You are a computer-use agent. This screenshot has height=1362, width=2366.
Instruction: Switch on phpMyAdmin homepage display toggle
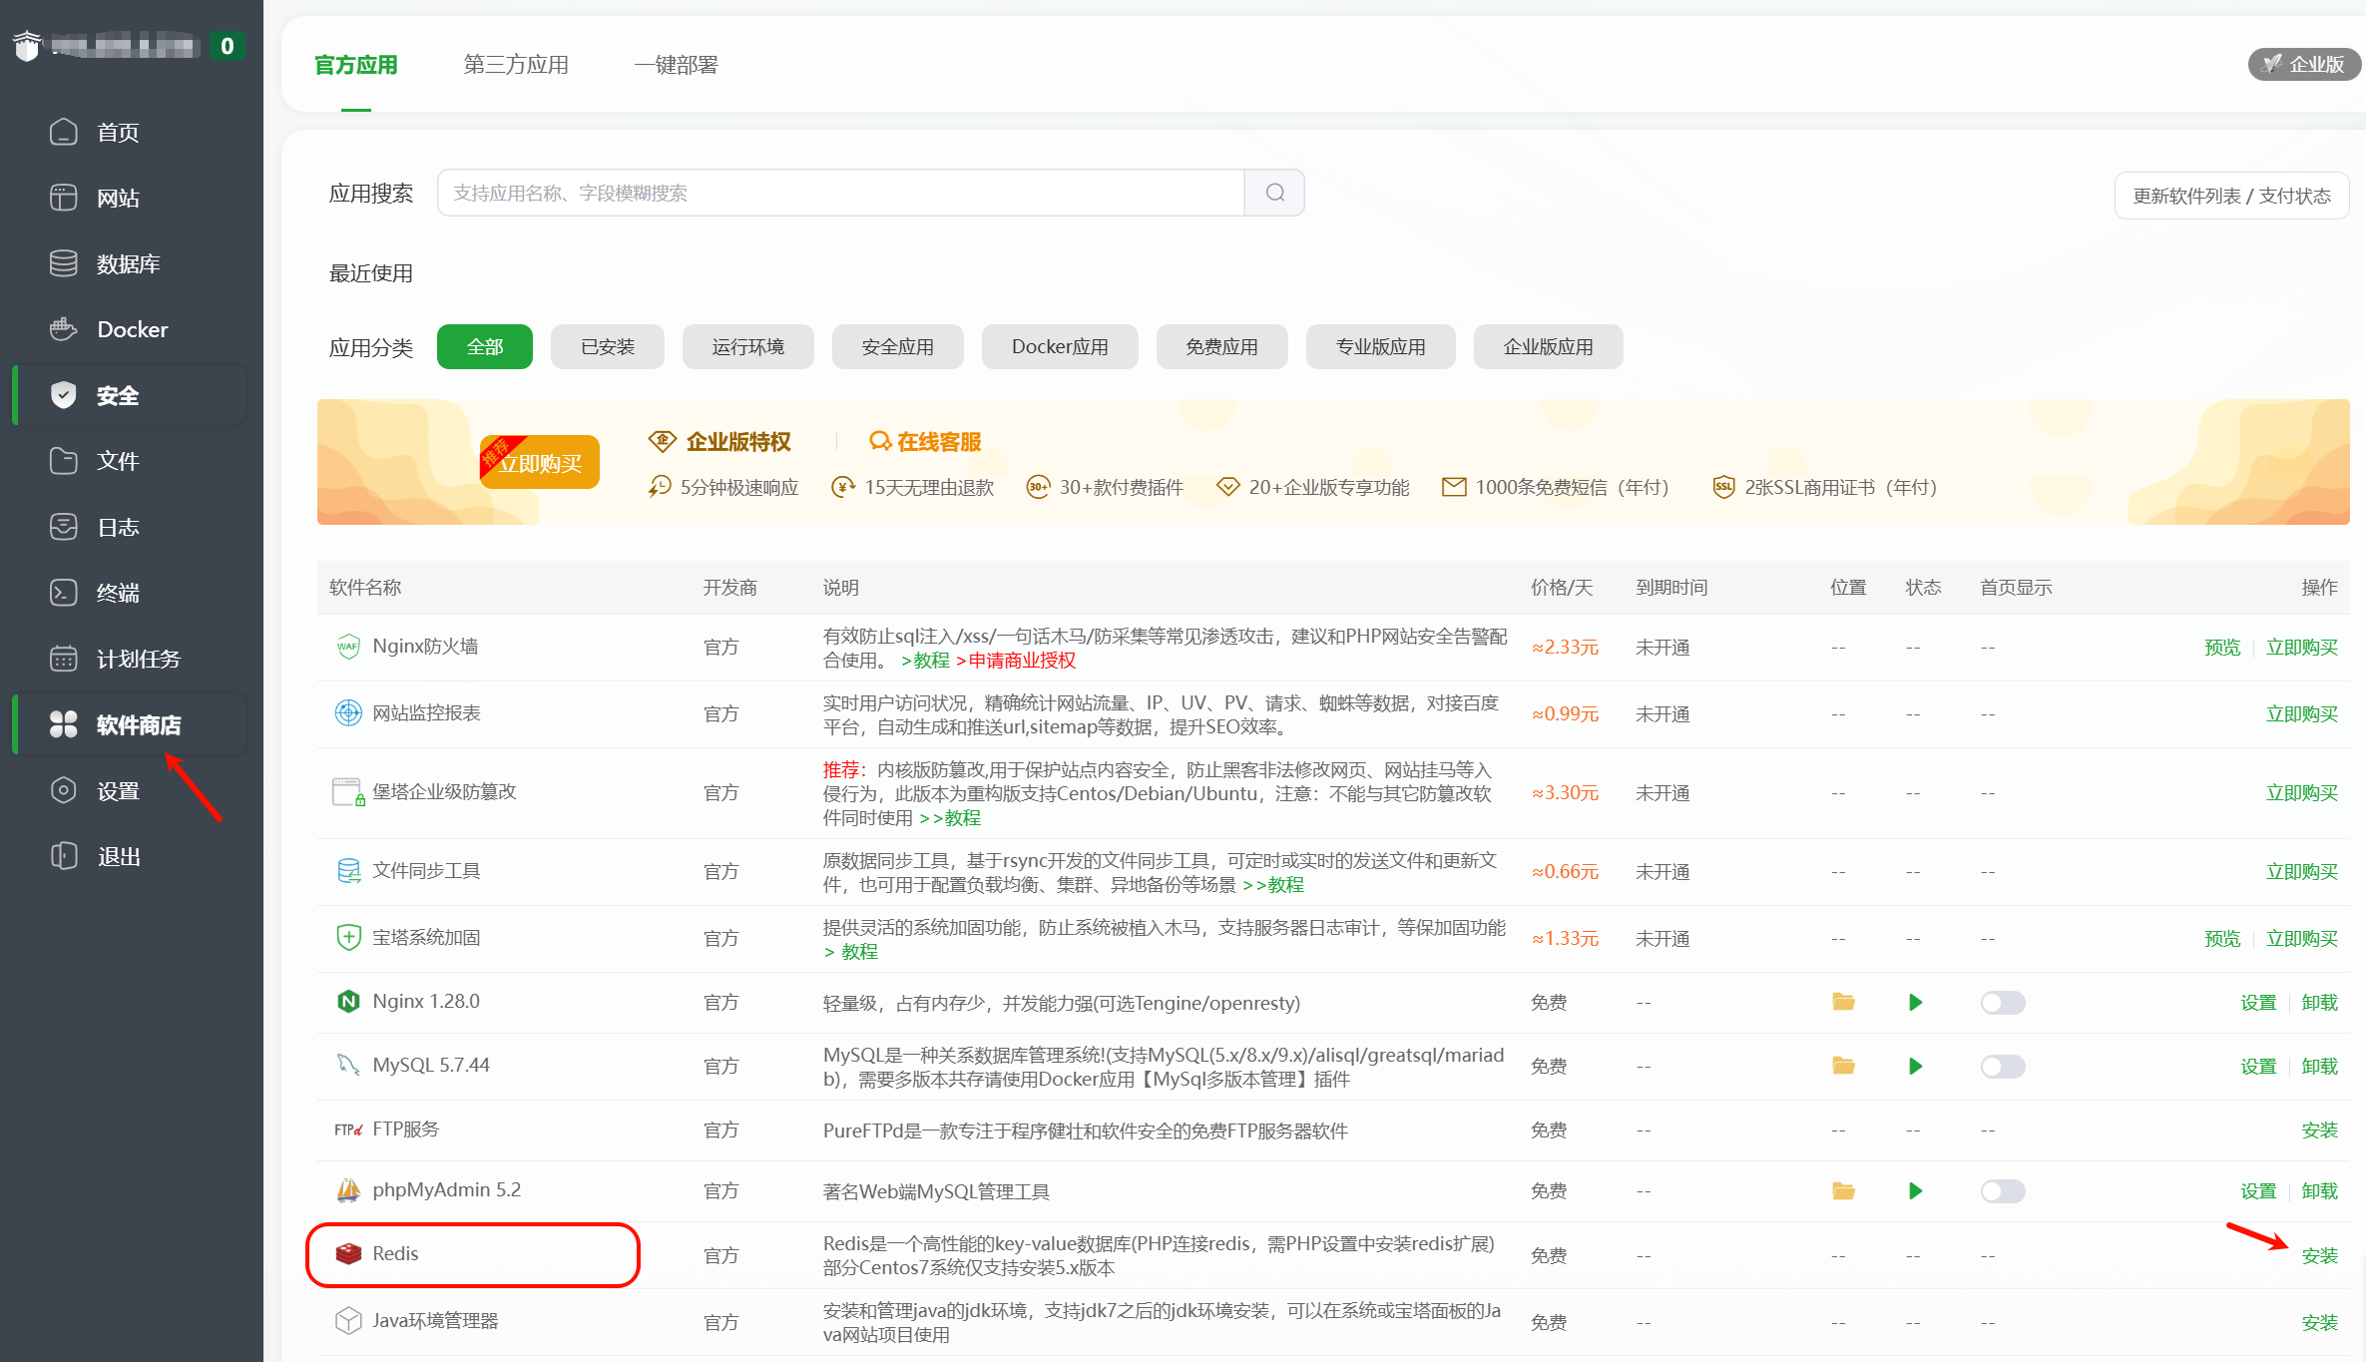click(2002, 1190)
